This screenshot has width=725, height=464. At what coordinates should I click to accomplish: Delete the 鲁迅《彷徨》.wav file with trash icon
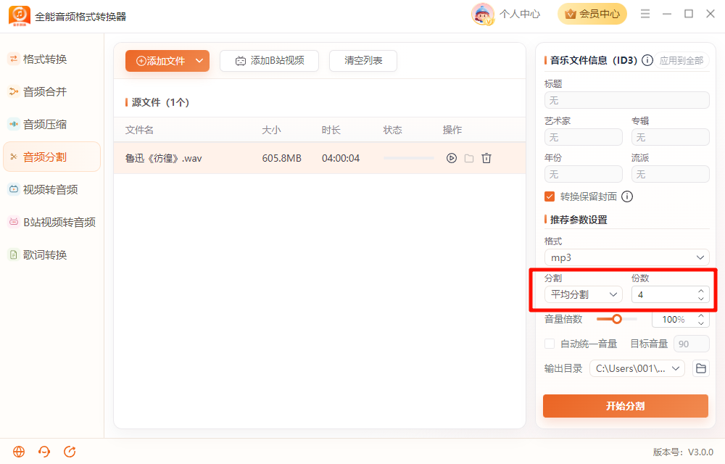click(x=486, y=158)
